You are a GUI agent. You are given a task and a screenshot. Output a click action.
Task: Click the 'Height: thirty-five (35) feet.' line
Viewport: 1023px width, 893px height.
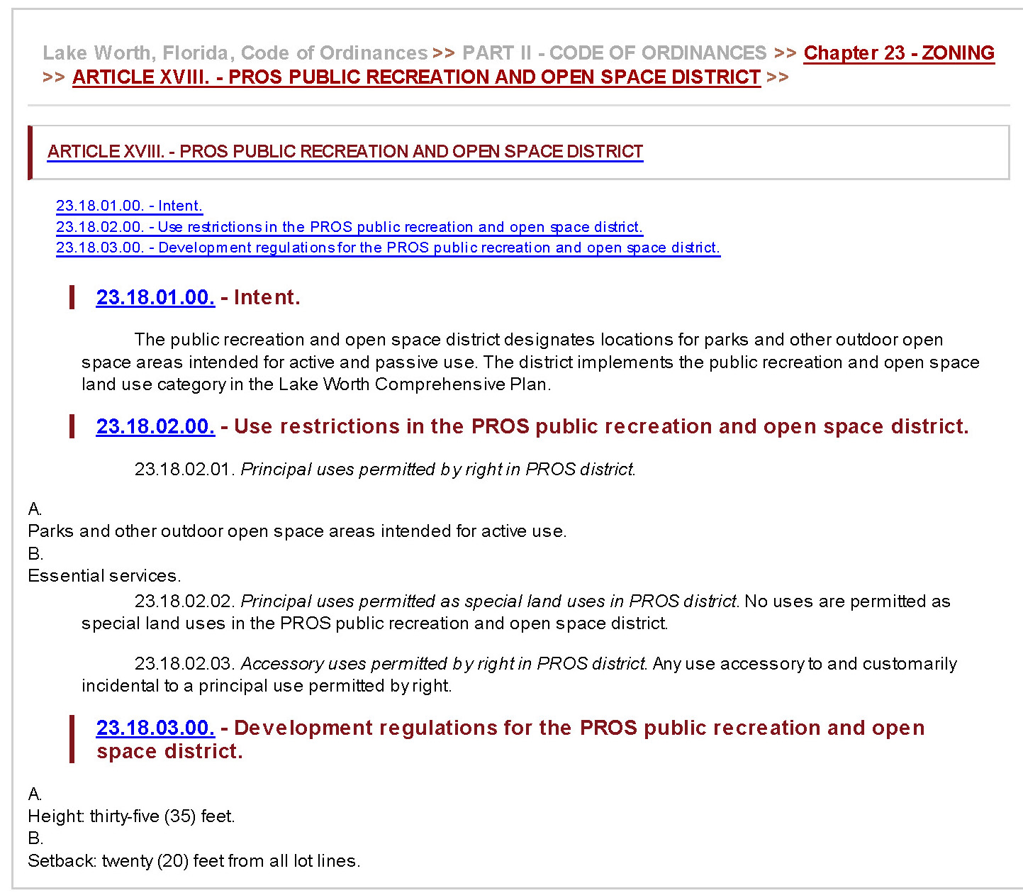point(131,816)
